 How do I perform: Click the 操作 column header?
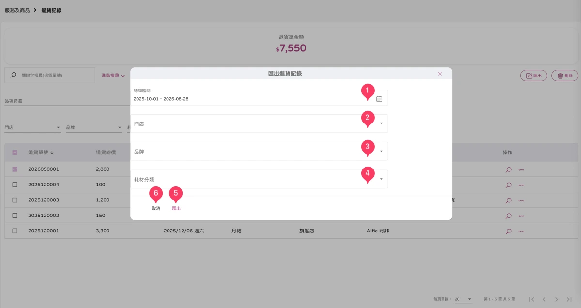click(x=507, y=153)
